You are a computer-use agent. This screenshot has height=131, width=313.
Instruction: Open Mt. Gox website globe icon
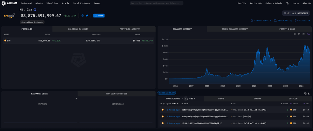coord(82,15)
